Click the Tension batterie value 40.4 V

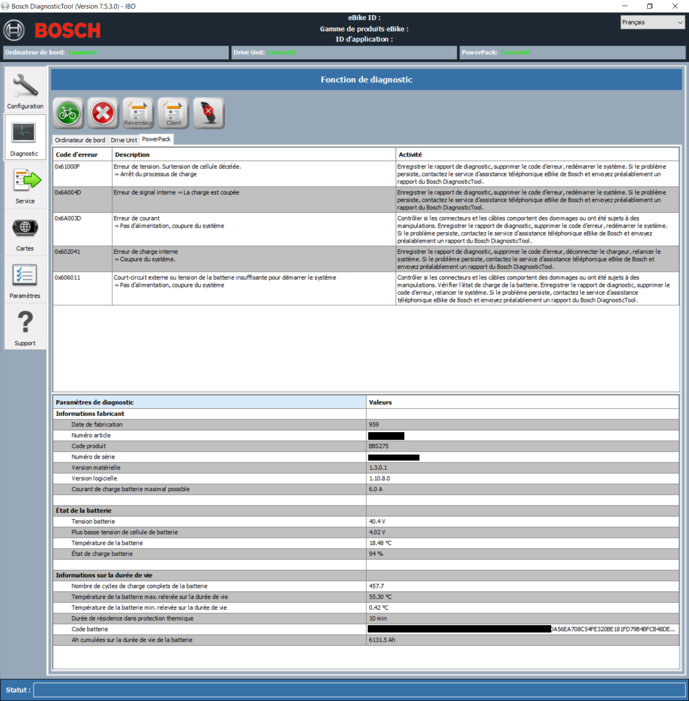[x=377, y=521]
